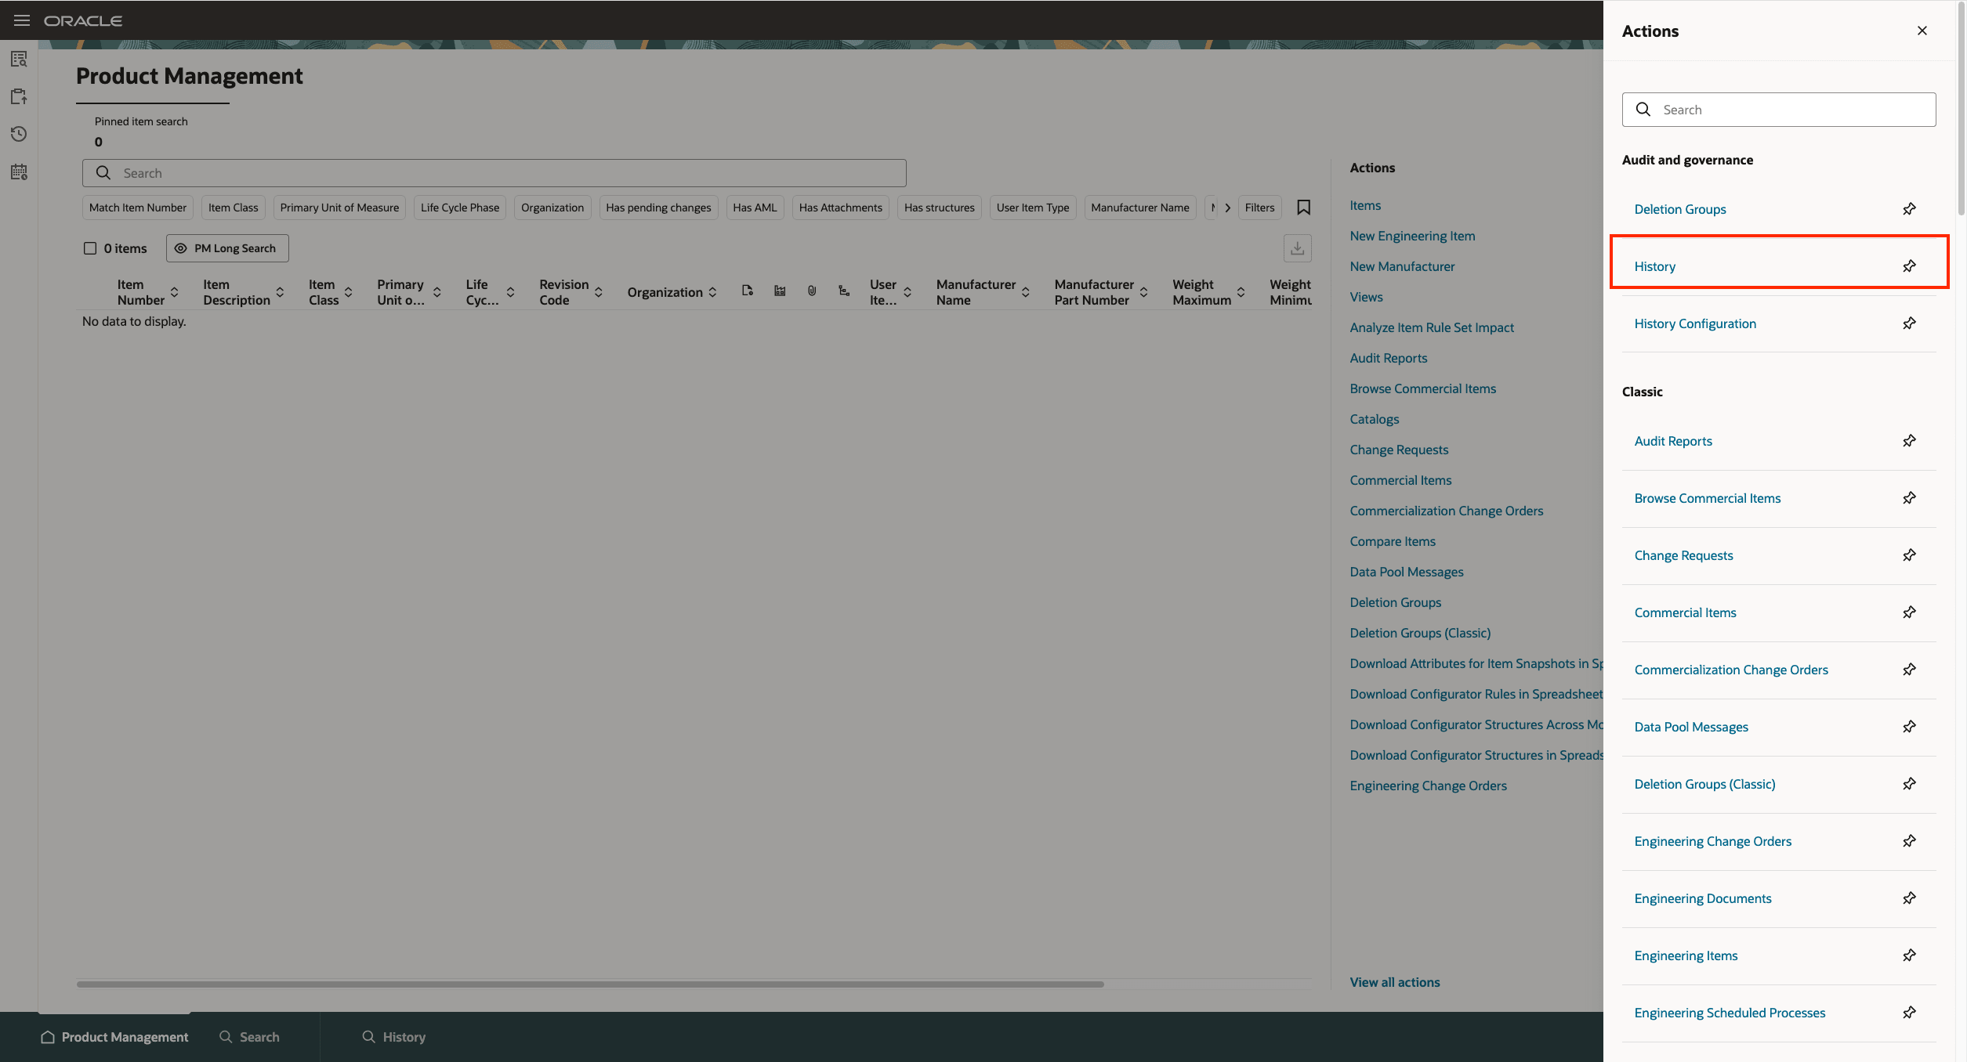Click the structures hierarchy column icon
The height and width of the screenshot is (1062, 1967).
tap(844, 290)
